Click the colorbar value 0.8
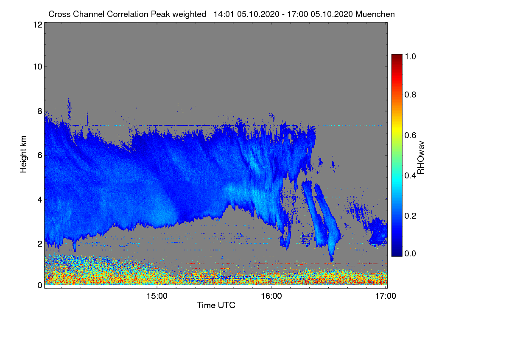509x339 pixels. [x=411, y=94]
